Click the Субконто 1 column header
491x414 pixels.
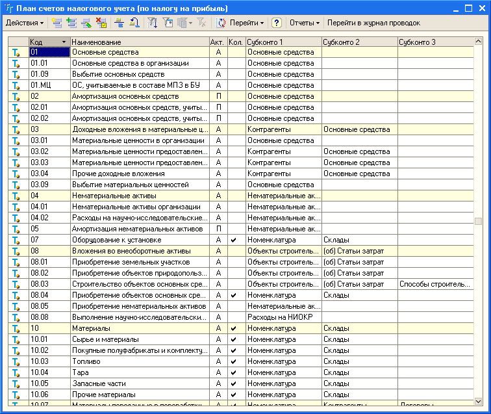pyautogui.click(x=284, y=42)
